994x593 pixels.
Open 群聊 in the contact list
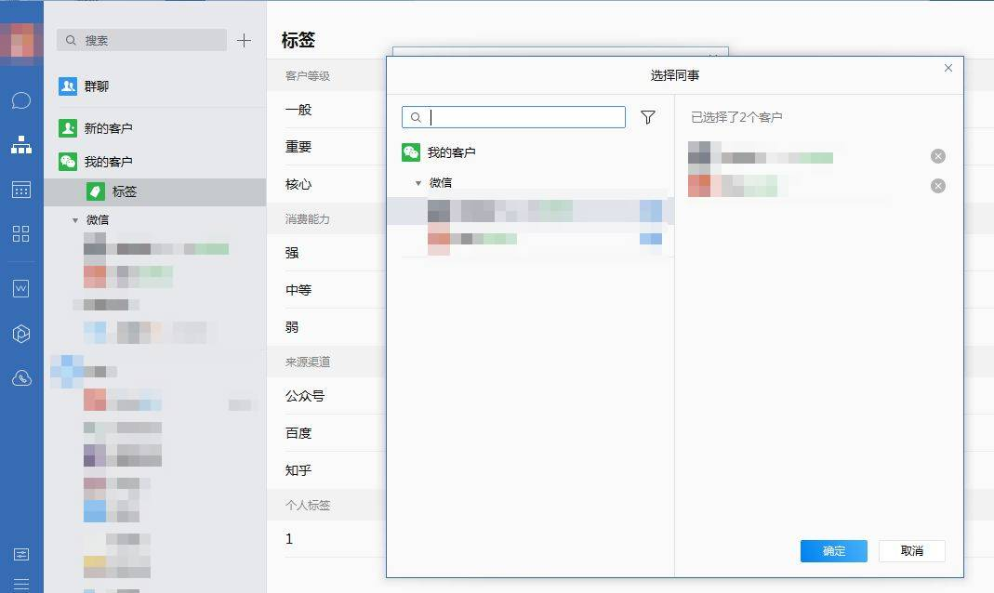click(96, 86)
